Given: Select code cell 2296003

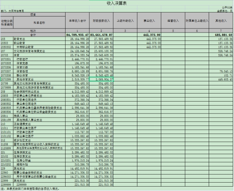Looking at the screenshot, I should click(7, 177).
